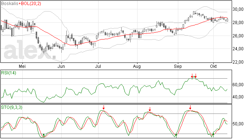Click the Boskalis chart title
This screenshot has height=139, width=249.
click(10, 4)
